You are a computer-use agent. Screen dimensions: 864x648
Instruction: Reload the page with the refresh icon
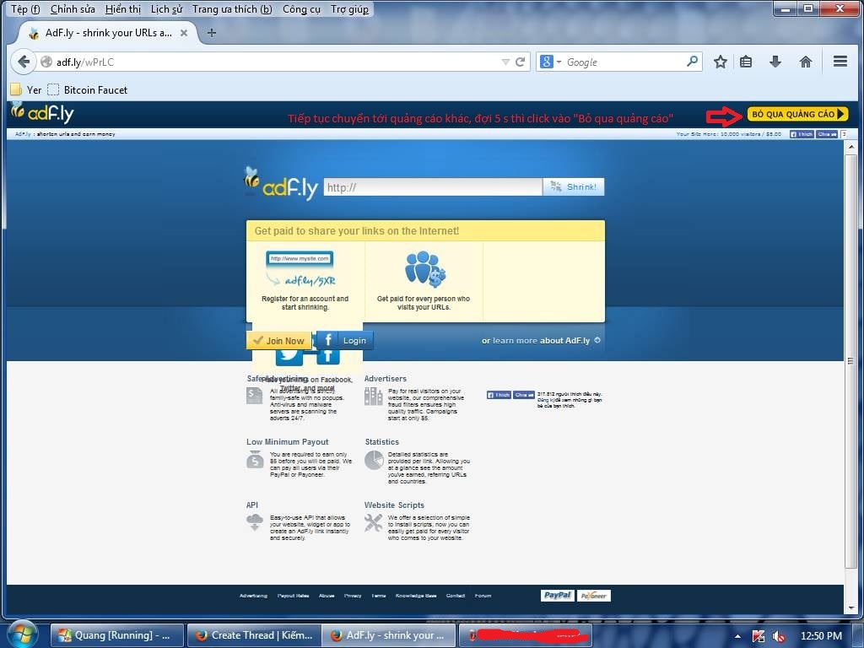point(520,62)
